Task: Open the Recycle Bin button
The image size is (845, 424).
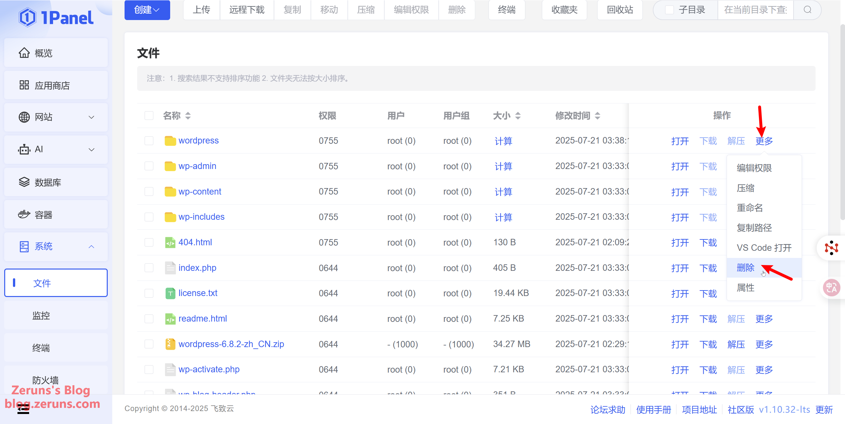Action: point(620,10)
